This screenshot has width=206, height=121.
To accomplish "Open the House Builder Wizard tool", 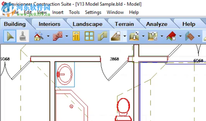I will (39, 36).
